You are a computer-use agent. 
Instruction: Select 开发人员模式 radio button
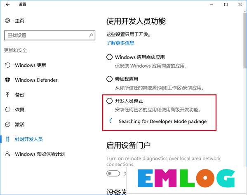pyautogui.click(x=109, y=101)
